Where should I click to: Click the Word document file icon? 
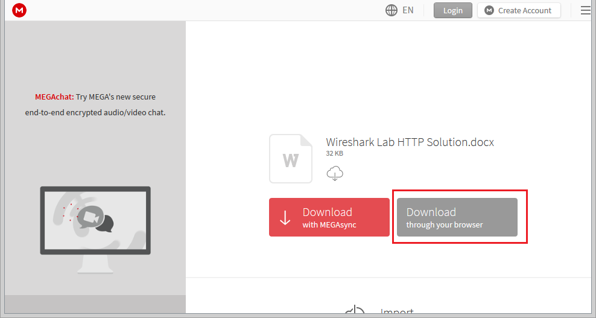click(x=291, y=159)
